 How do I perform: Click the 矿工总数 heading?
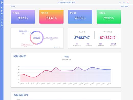pos(82,32)
